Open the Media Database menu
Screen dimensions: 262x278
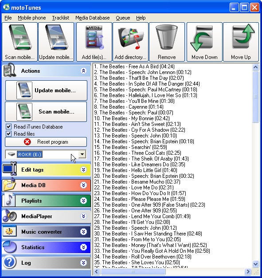(93, 18)
